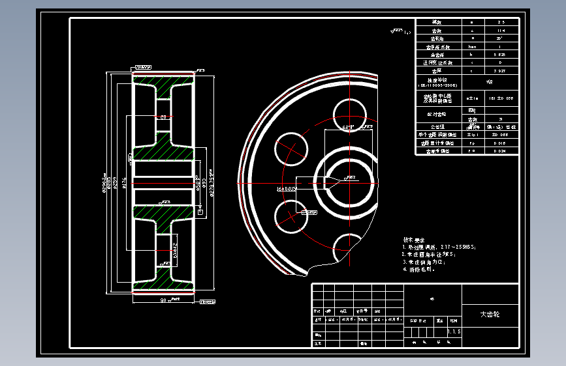Select the ø285 diameter dimension text
The image size is (566, 366).
[x=109, y=184]
